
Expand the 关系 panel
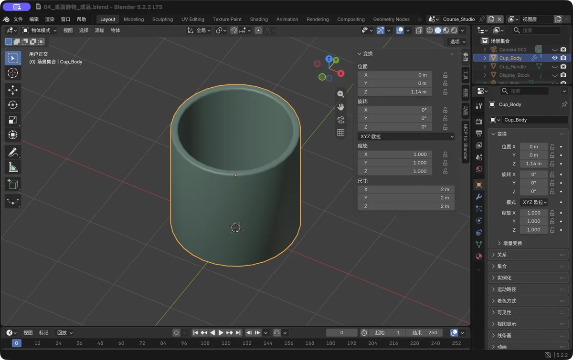click(529, 255)
